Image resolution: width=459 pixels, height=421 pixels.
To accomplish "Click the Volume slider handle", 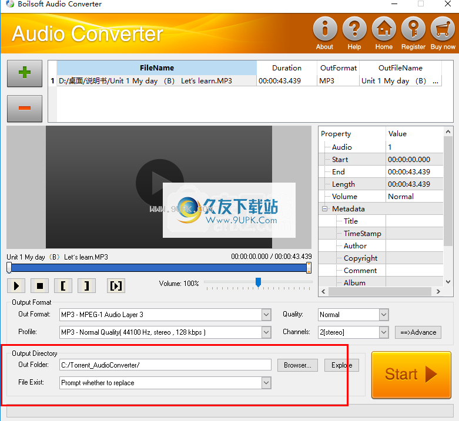I will (x=258, y=282).
